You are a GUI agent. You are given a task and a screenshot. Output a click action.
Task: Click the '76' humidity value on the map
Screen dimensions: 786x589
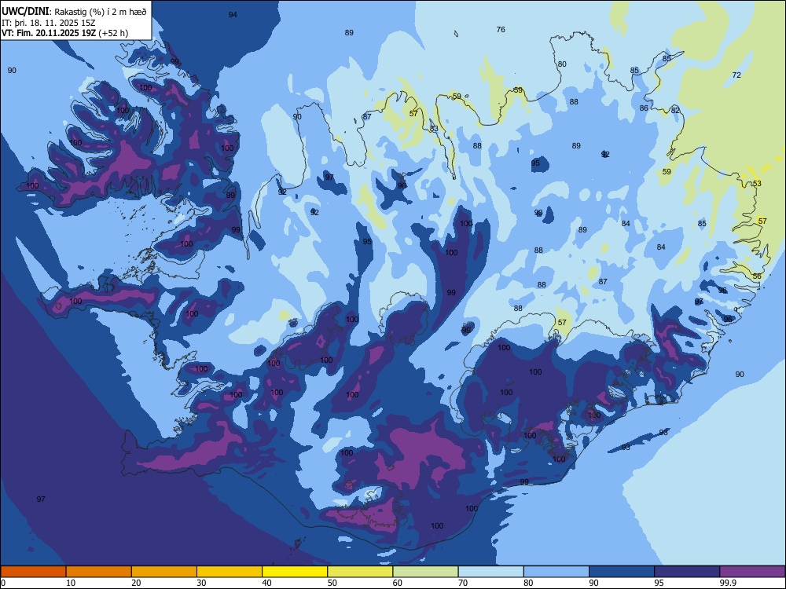click(x=501, y=30)
